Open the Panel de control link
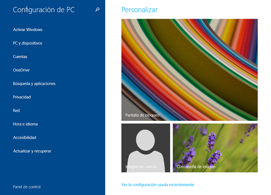The width and height of the screenshot is (271, 195). click(x=27, y=187)
